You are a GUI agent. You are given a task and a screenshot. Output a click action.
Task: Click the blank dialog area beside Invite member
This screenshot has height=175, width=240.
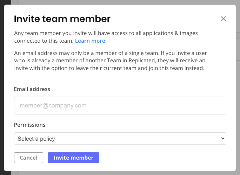(x=161, y=158)
